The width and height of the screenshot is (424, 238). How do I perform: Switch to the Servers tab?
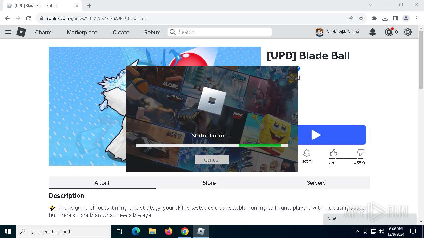coord(316,183)
